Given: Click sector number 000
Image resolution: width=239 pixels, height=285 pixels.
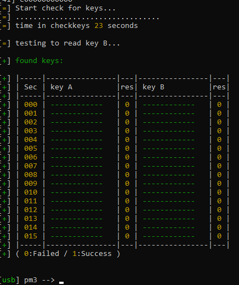Looking at the screenshot, I should tap(31, 105).
